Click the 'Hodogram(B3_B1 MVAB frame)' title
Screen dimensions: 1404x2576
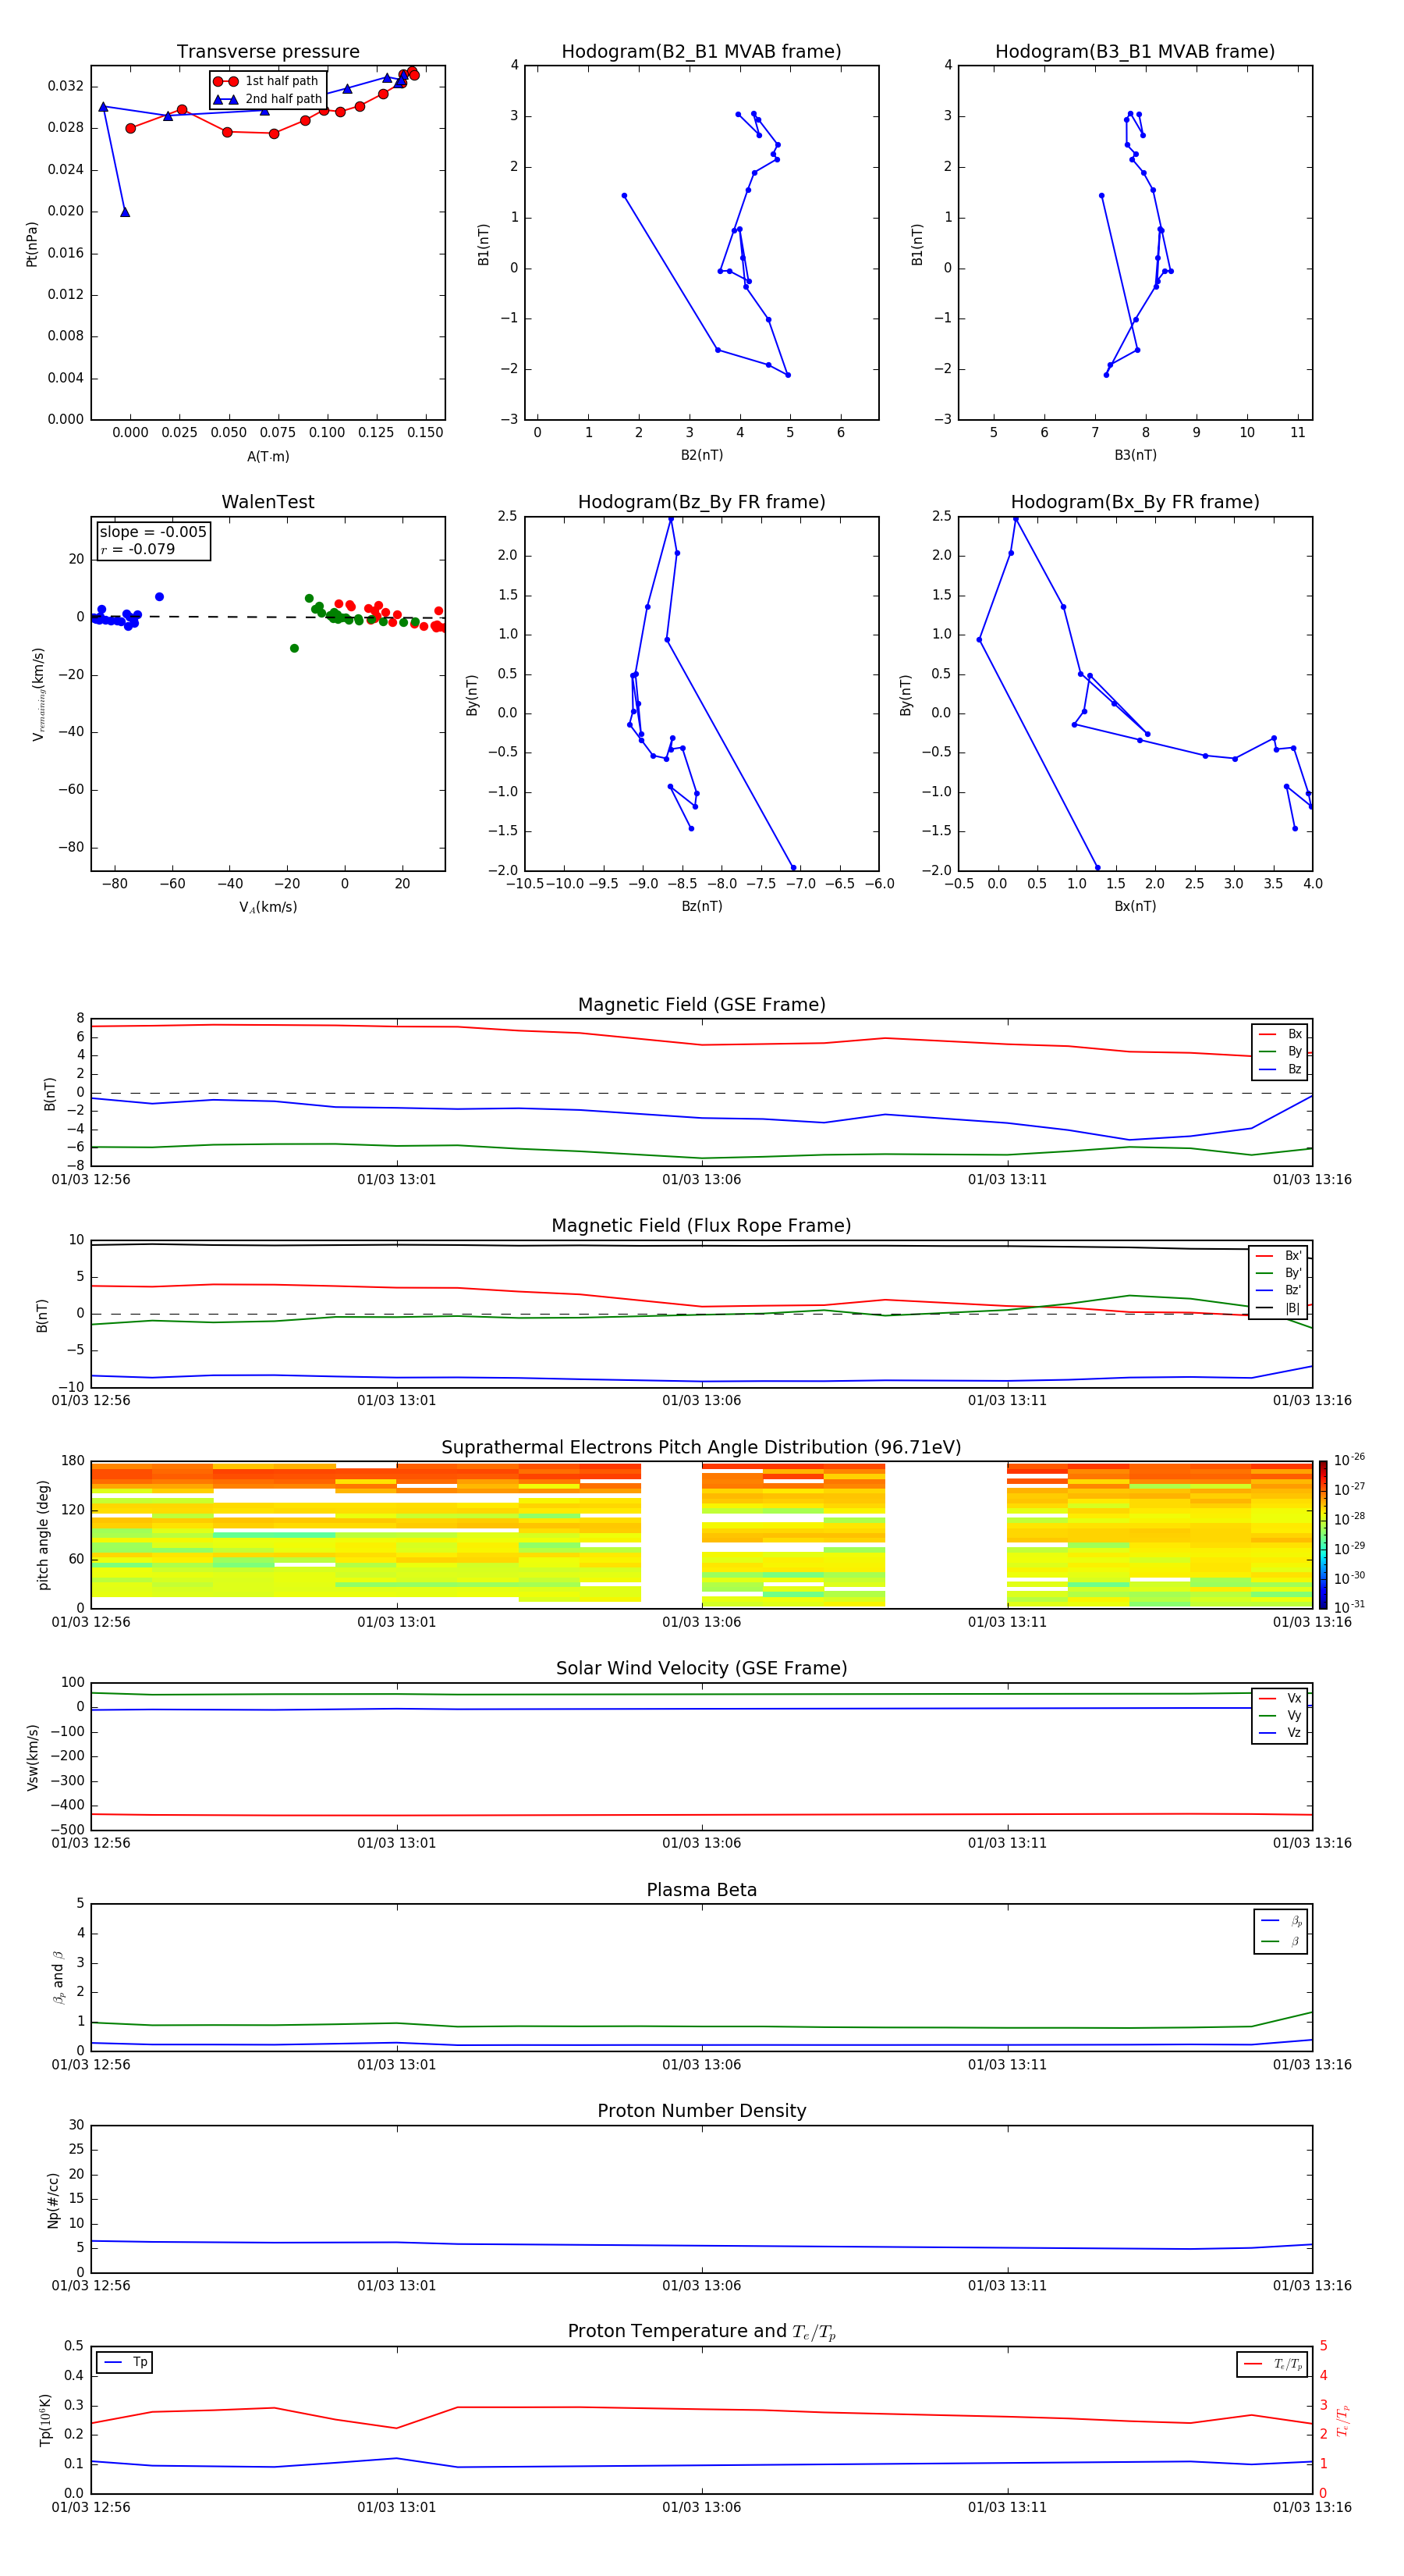pyautogui.click(x=1135, y=52)
